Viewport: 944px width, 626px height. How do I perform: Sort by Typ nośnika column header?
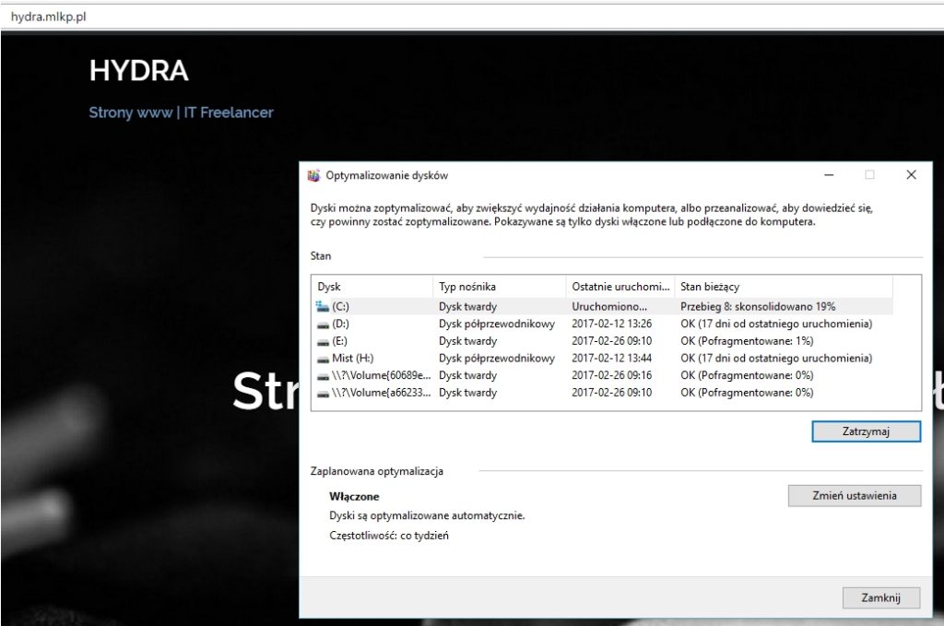point(499,287)
